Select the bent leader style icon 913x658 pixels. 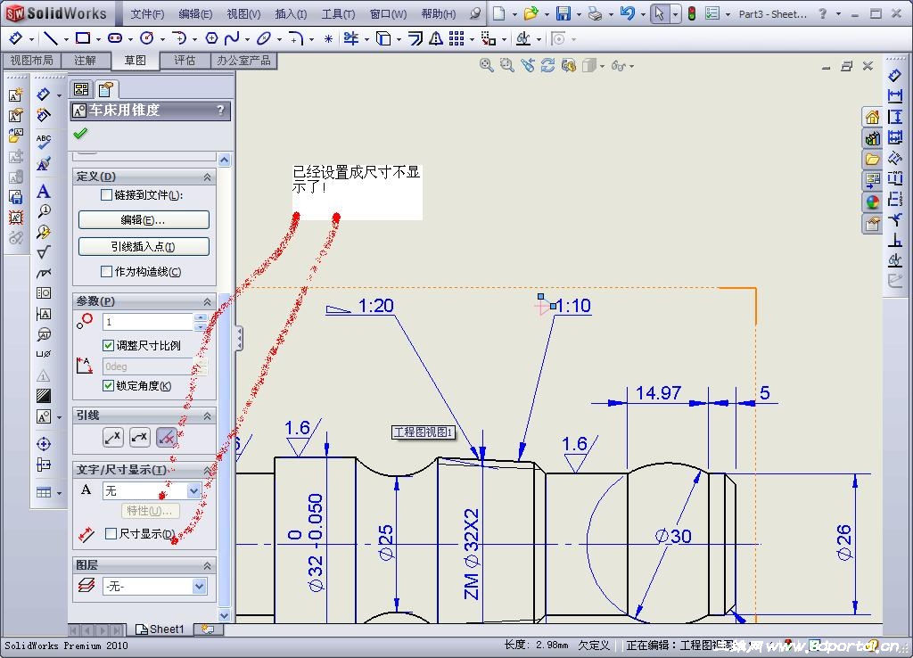click(140, 437)
